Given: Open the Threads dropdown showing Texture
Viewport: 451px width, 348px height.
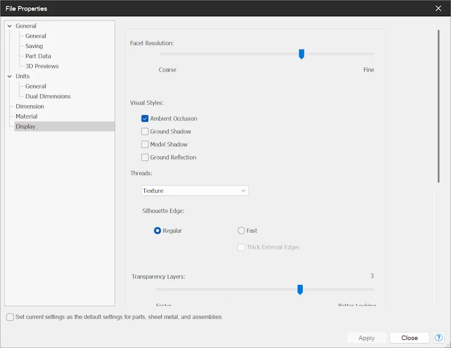Looking at the screenshot, I should coord(194,190).
